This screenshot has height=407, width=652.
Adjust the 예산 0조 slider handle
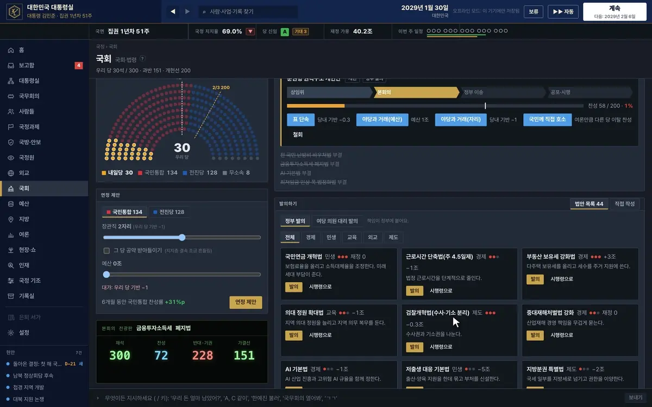pos(106,275)
